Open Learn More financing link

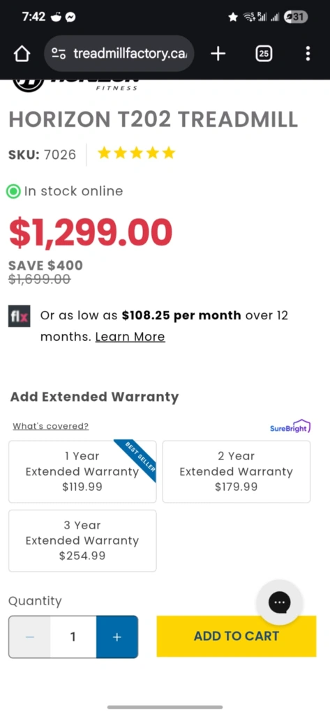(130, 337)
